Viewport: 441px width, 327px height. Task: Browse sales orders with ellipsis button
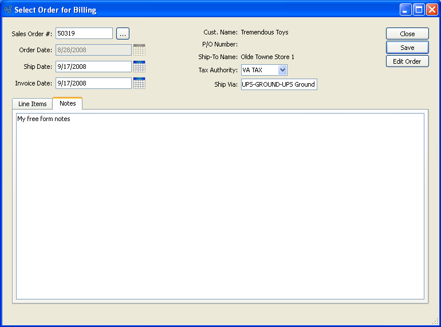tap(123, 34)
